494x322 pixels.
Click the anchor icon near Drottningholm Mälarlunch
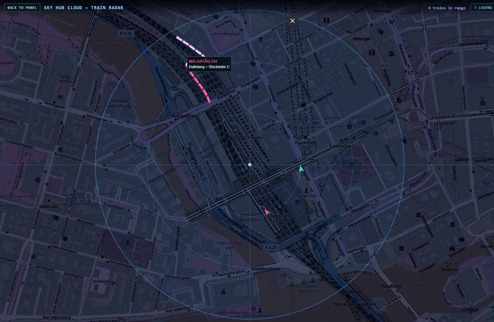(x=303, y=281)
